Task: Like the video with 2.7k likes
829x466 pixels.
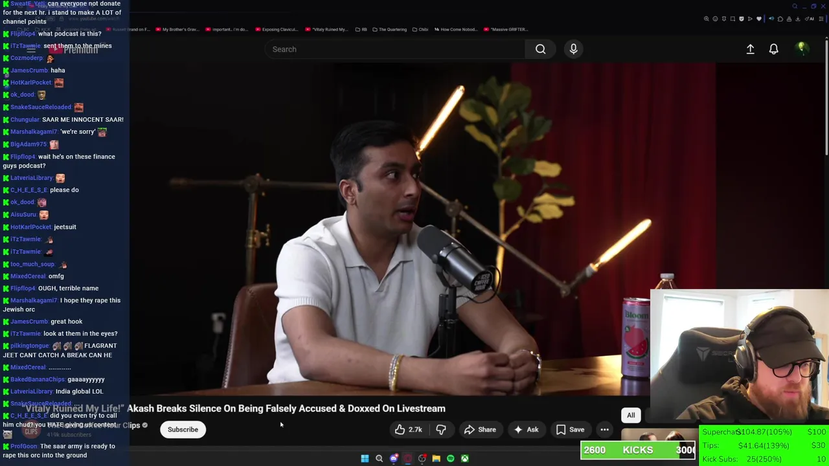Action: 409,430
